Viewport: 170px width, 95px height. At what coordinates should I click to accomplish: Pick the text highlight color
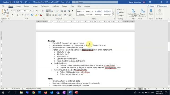pos(36,15)
